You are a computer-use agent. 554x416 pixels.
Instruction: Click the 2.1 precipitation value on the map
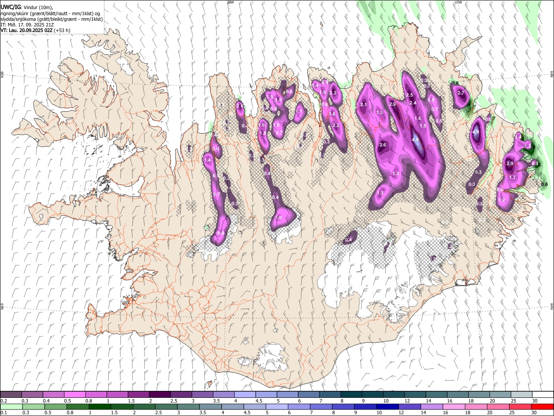[364, 104]
